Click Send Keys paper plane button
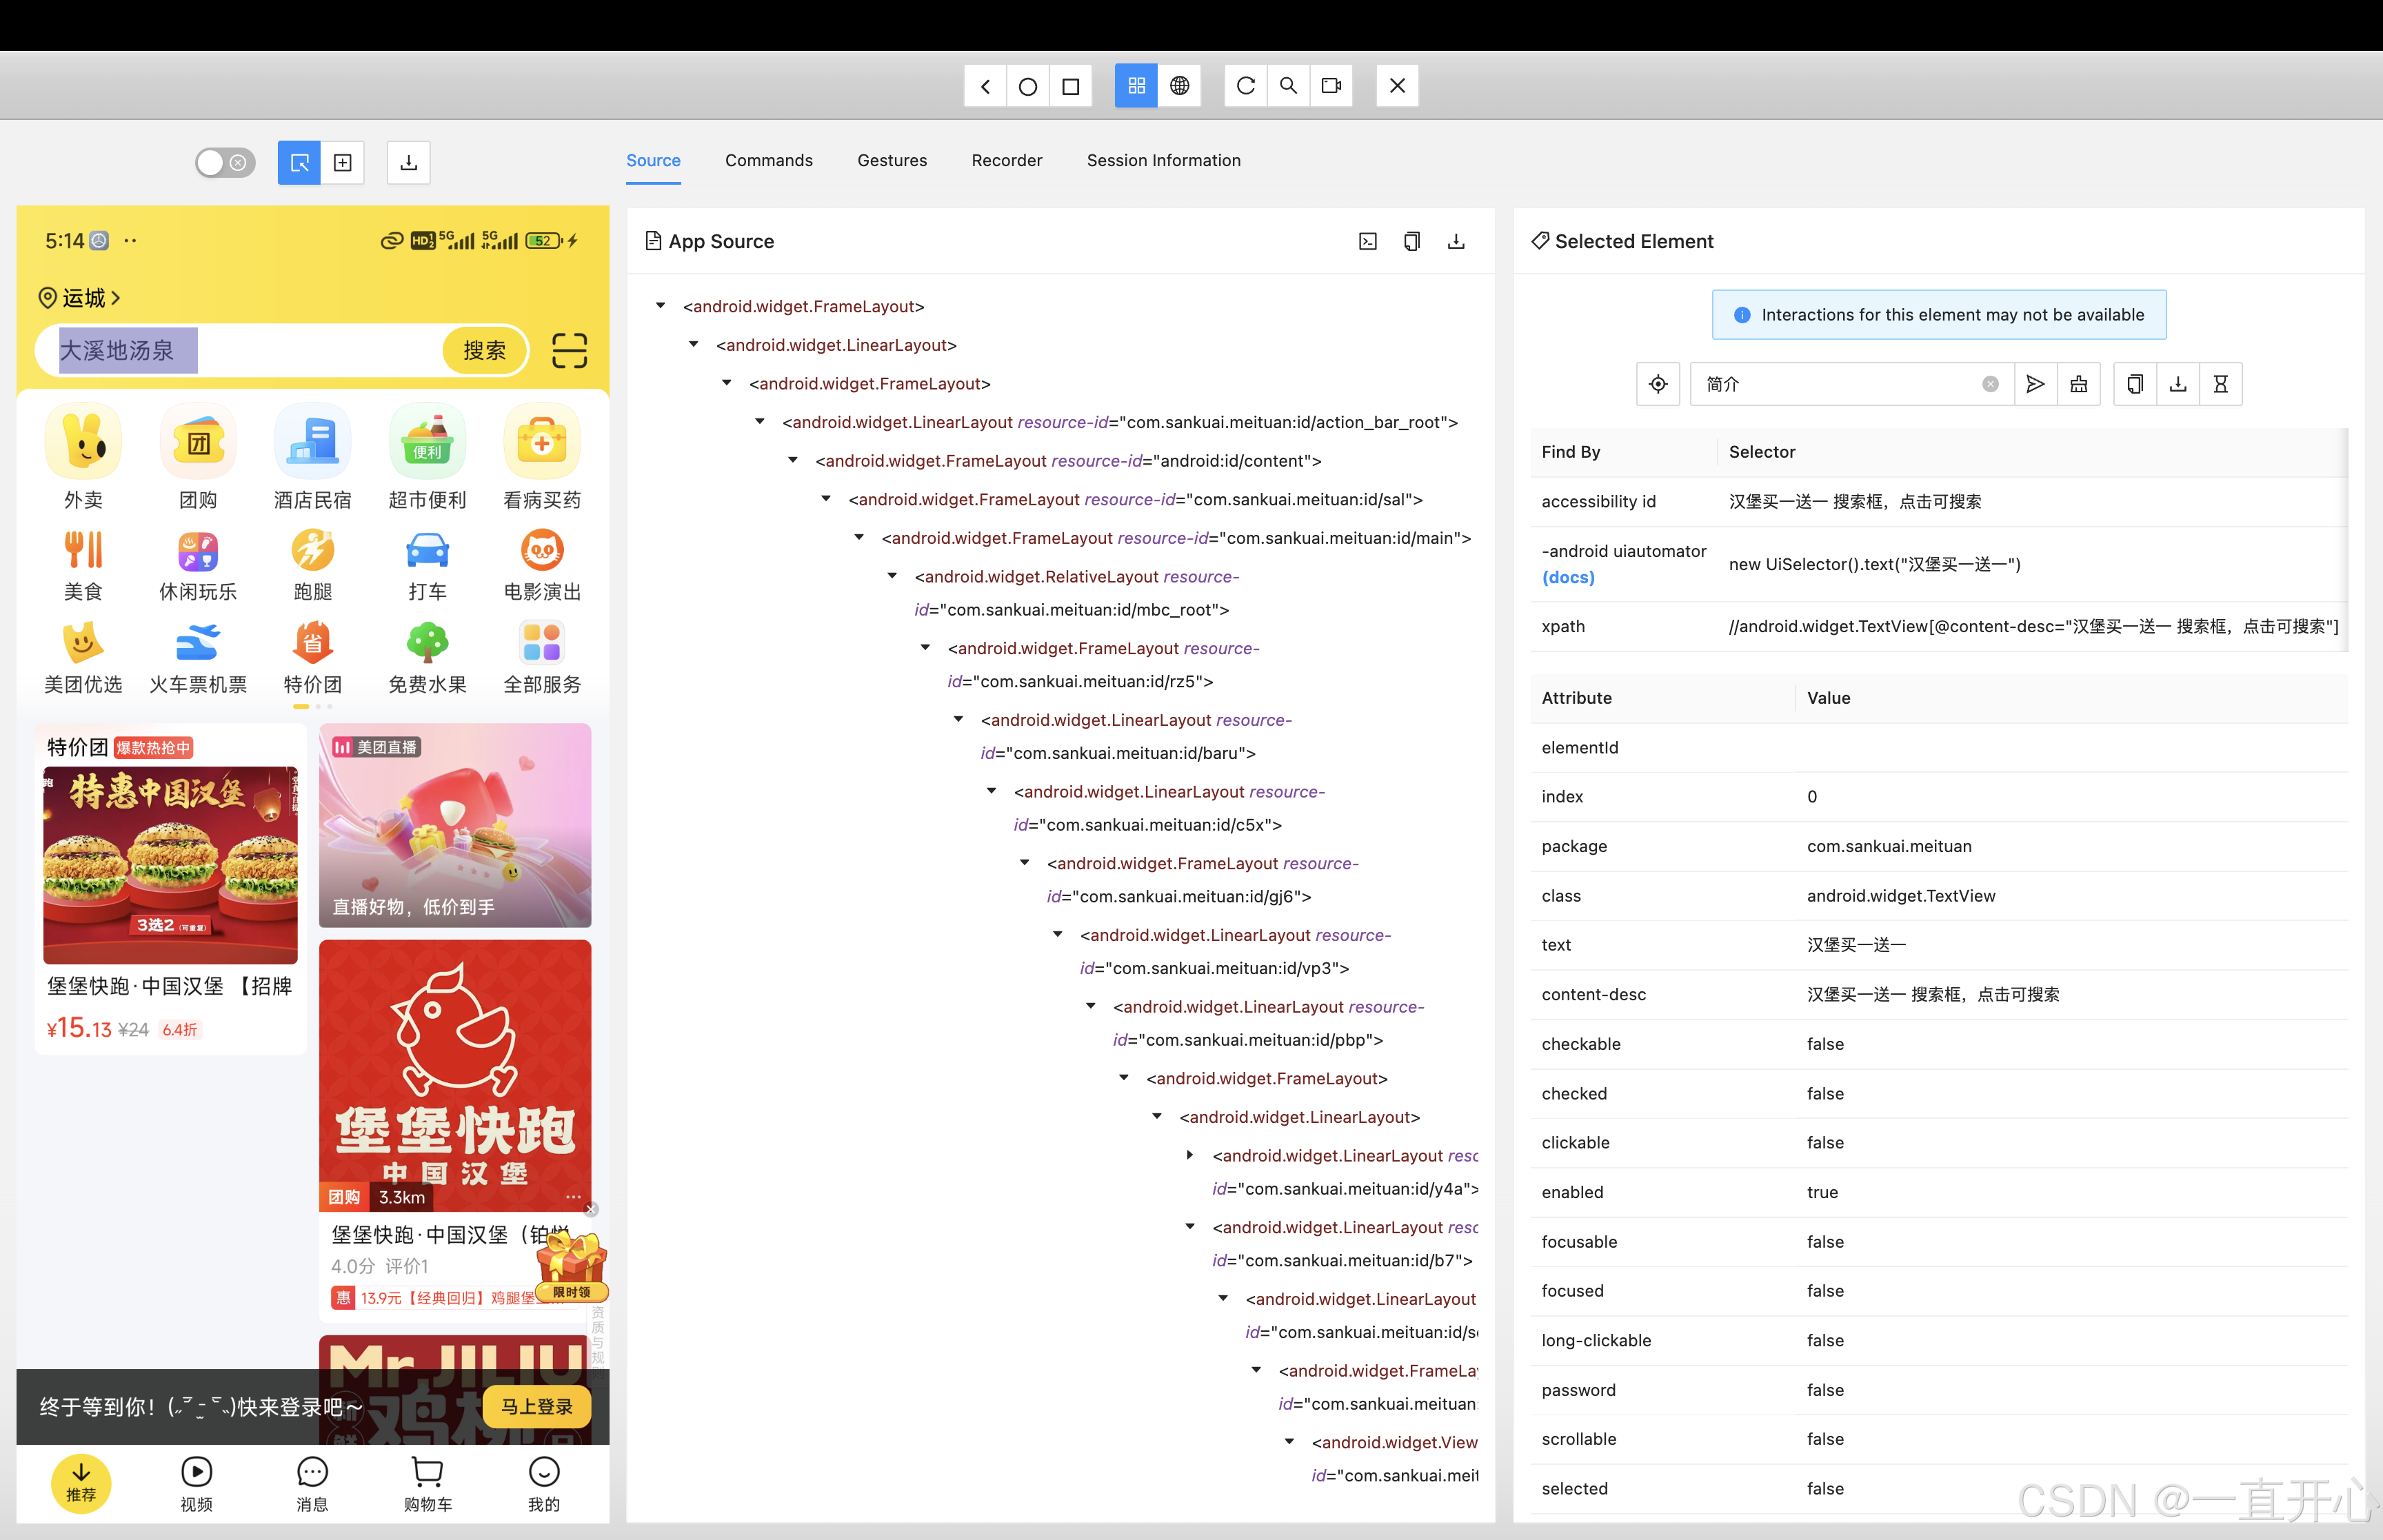 coord(2034,384)
